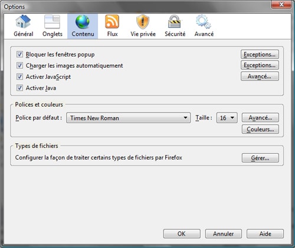Expand the Times New Roman font dropdown
Image resolution: width=295 pixels, height=248 pixels.
coord(128,118)
